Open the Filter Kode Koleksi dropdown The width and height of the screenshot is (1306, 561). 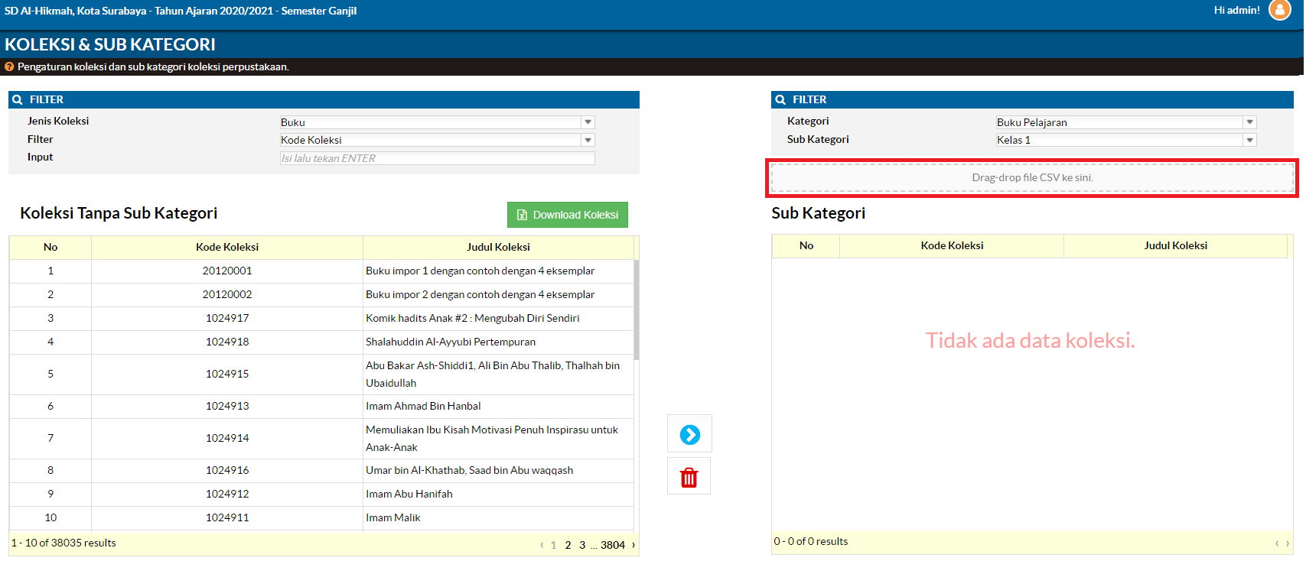coord(437,140)
